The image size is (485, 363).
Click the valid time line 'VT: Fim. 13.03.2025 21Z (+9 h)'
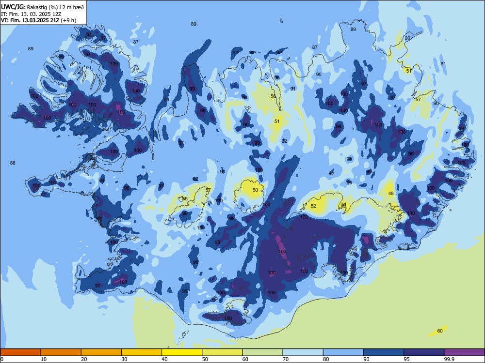(39, 20)
